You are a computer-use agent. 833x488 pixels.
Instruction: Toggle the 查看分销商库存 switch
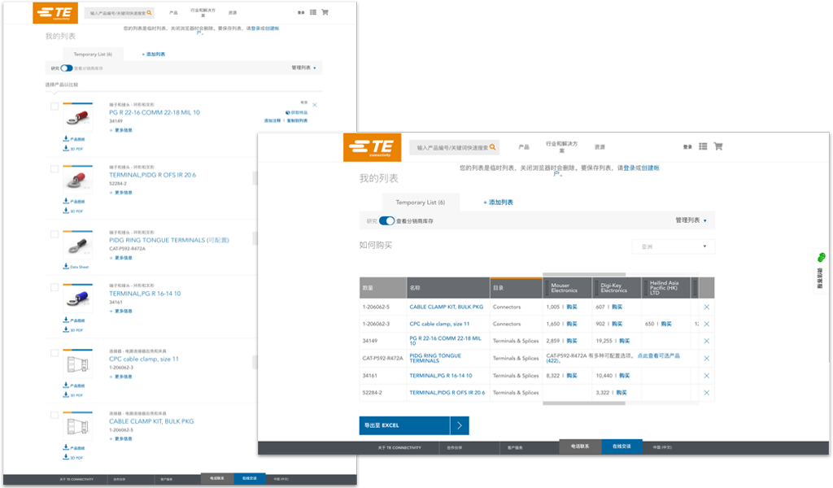385,219
